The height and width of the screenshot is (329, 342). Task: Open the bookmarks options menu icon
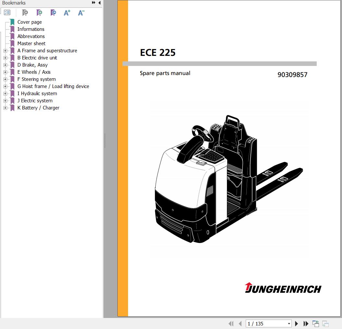click(x=7, y=13)
